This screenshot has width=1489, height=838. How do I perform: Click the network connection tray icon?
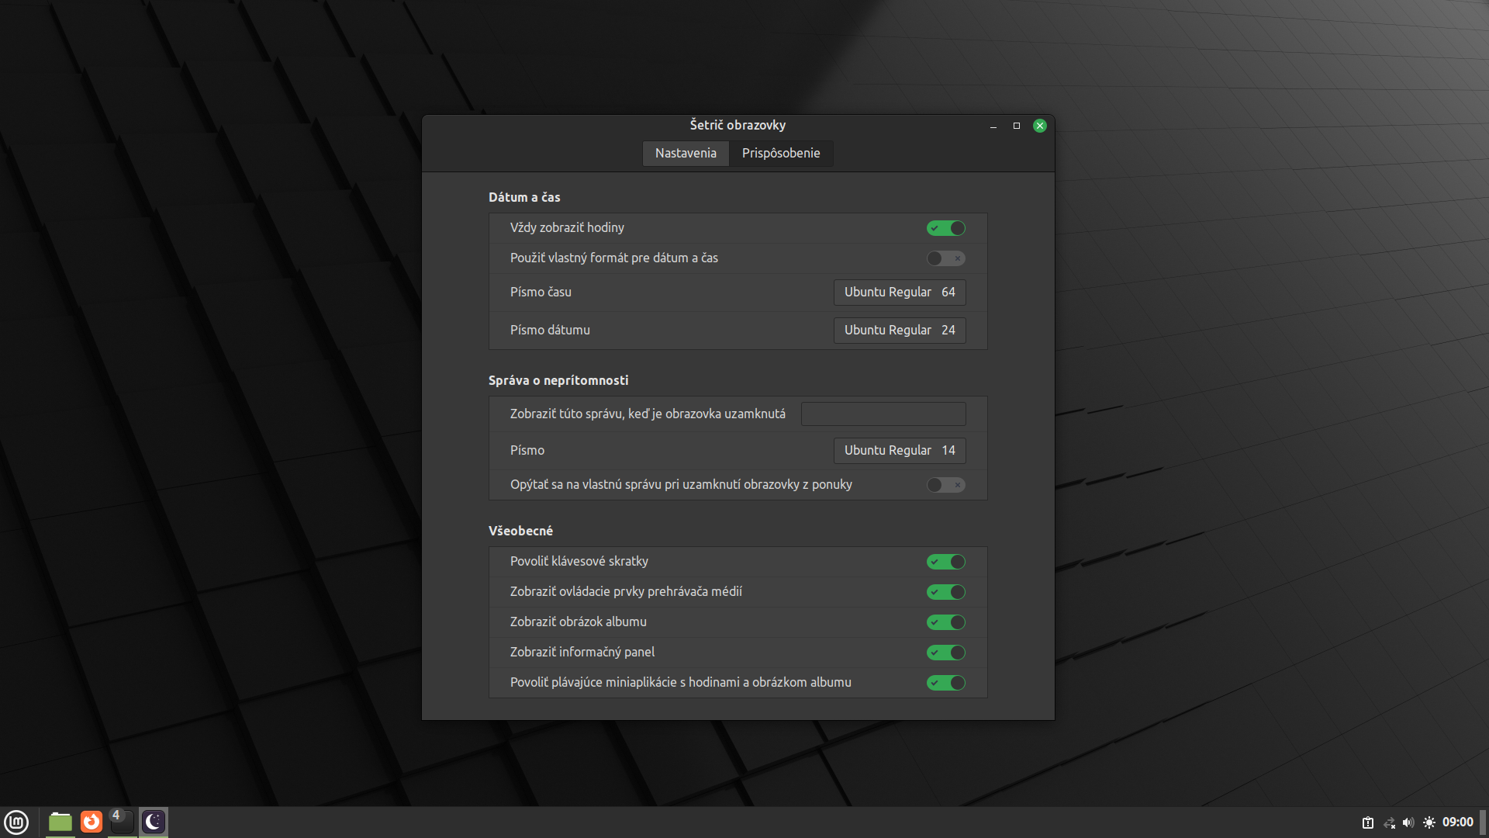1389,822
